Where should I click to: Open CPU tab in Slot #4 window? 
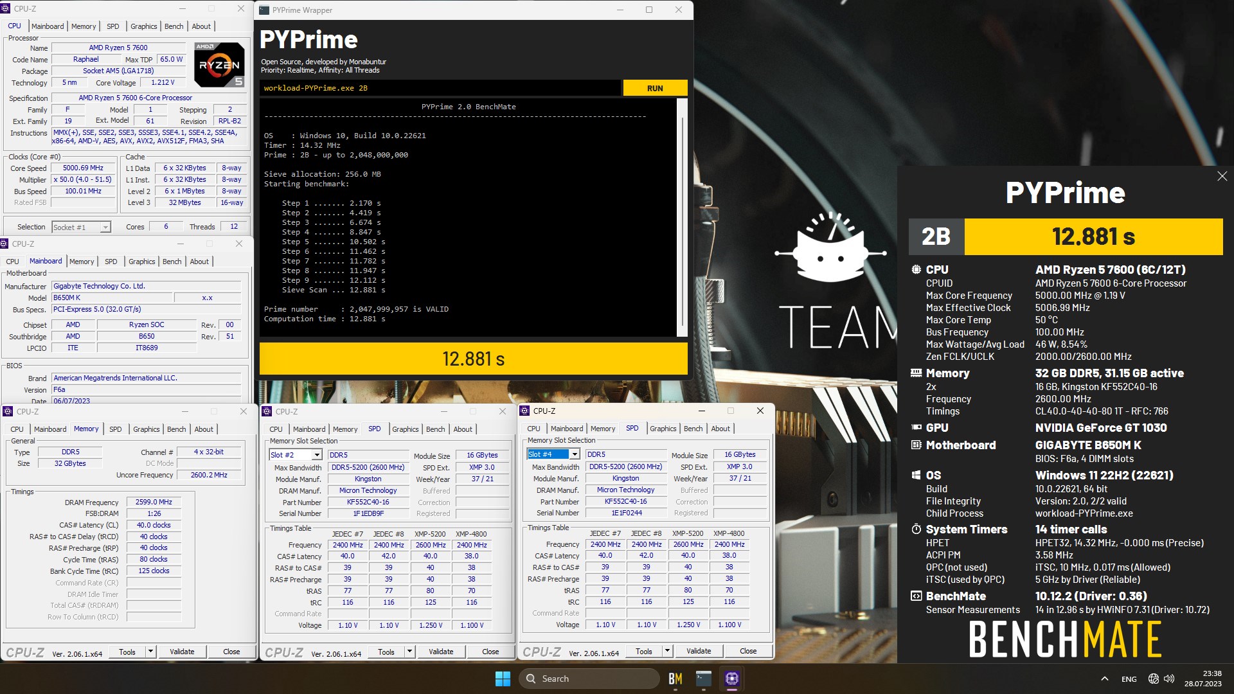click(533, 429)
